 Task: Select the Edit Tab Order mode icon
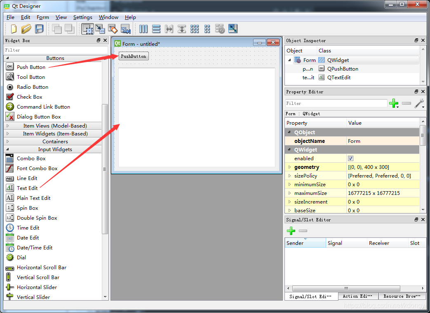[x=125, y=29]
